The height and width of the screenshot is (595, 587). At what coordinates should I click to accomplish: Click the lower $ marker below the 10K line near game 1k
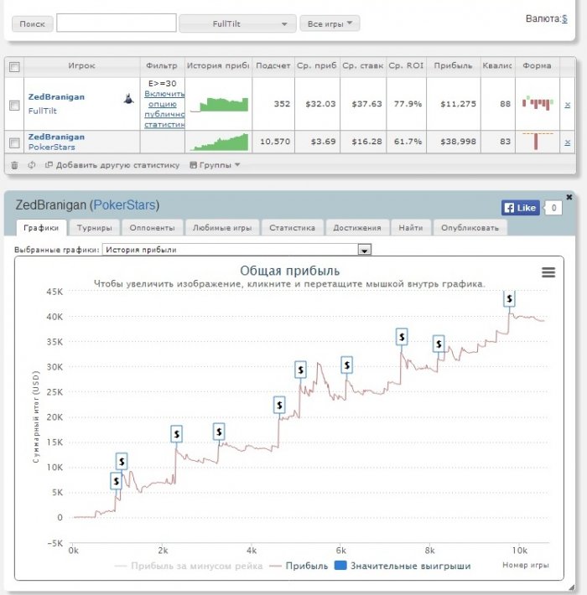117,481
